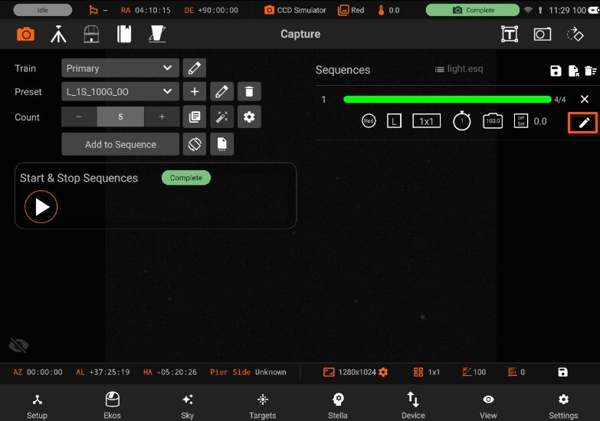Click the 1x1 binning icon in job 1
This screenshot has width=600, height=421.
click(426, 121)
